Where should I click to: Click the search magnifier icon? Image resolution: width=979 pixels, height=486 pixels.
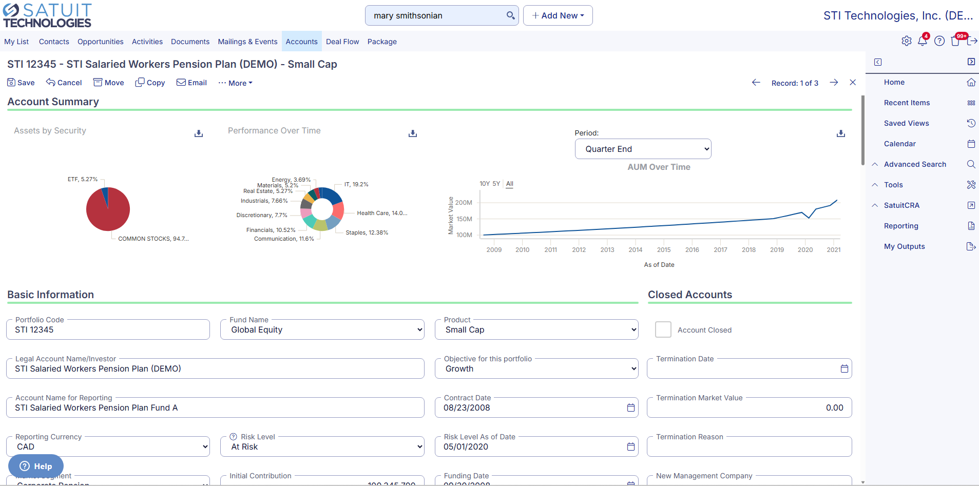point(510,15)
